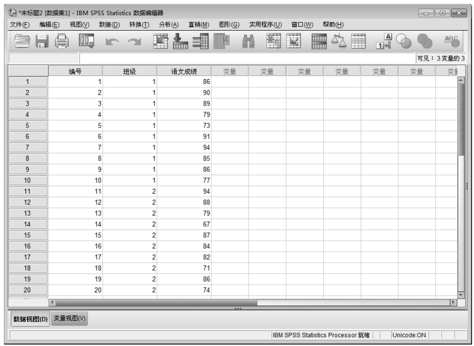The image size is (474, 346).
Task: Click 语文成绩 cell with 67 in row 14
Action: (184, 224)
